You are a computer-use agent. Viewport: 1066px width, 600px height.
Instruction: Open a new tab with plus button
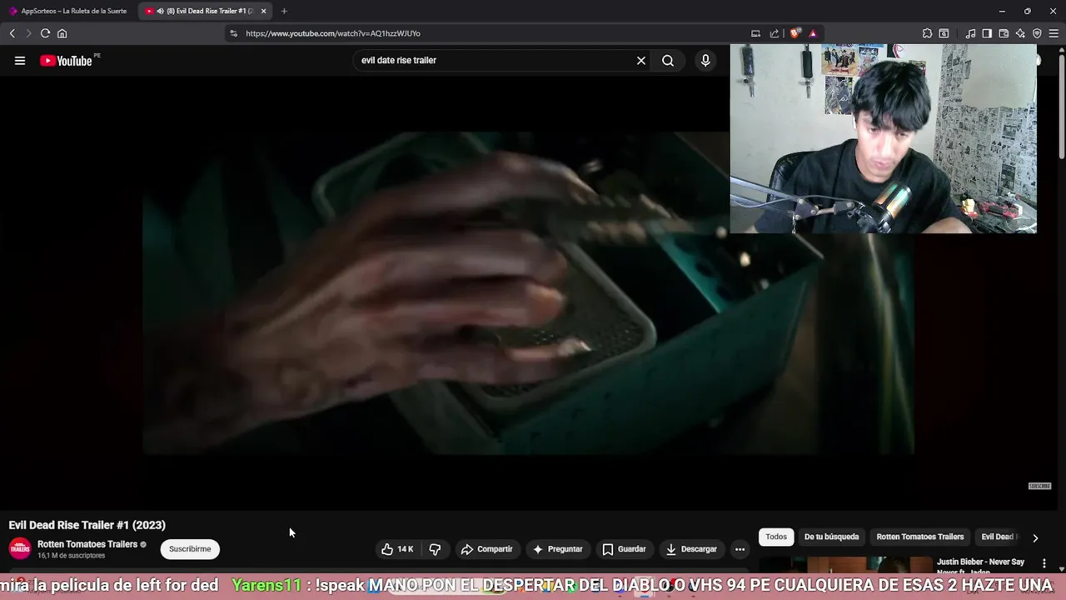point(284,11)
